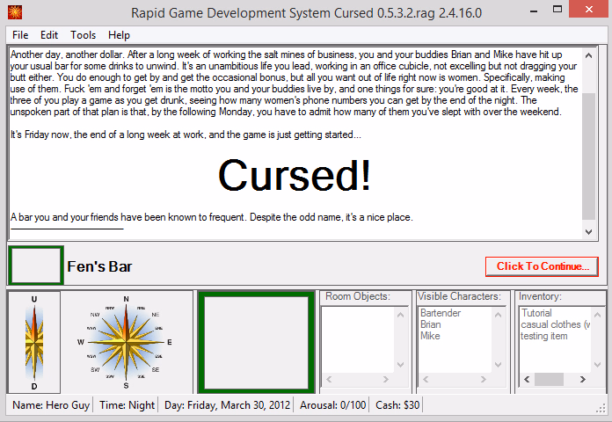This screenshot has width=612, height=422.
Task: Open the Help menu
Action: click(119, 35)
